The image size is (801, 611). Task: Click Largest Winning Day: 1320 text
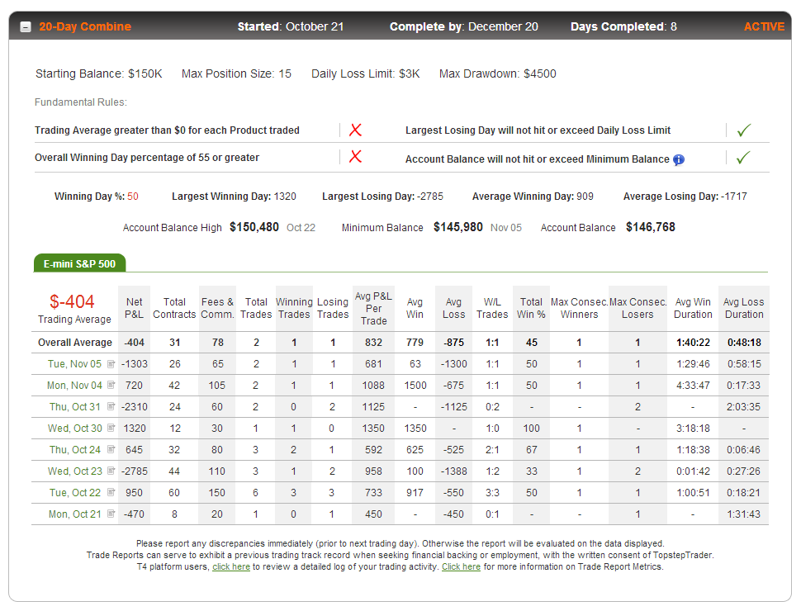click(x=234, y=197)
